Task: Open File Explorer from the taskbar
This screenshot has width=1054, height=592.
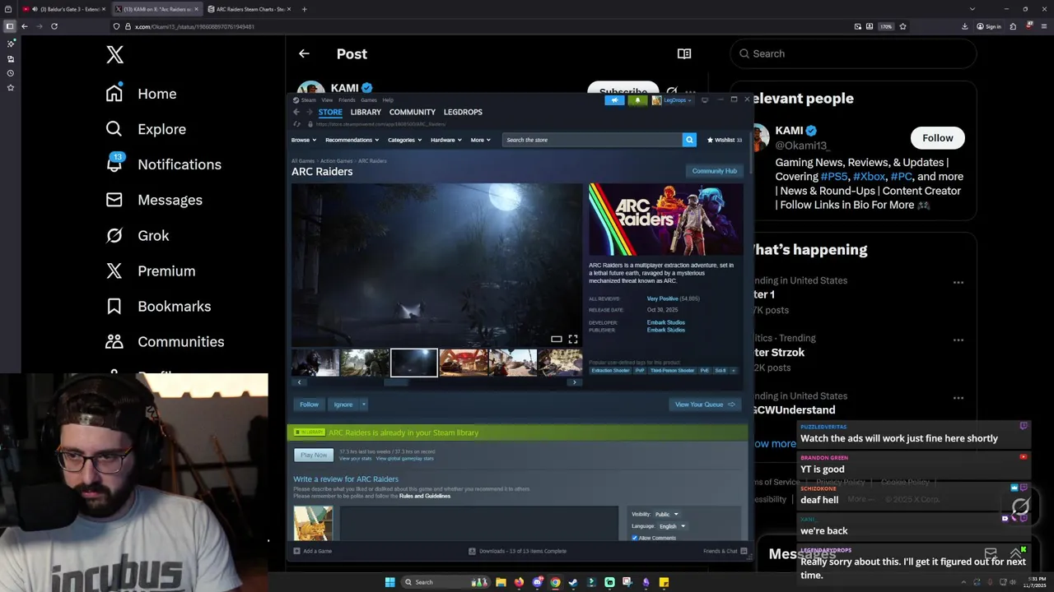Action: tap(501, 582)
